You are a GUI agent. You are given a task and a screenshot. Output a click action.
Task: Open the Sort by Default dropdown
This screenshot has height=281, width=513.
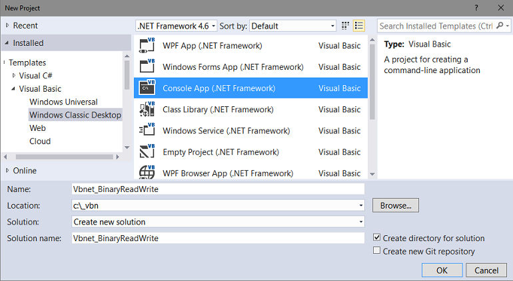point(293,26)
